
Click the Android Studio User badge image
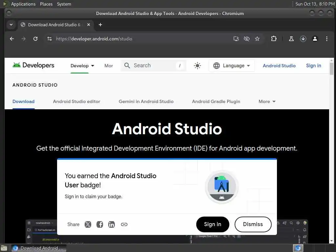pos(222,187)
